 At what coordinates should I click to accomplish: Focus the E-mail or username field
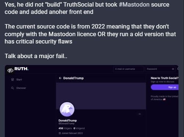pos(129,69)
